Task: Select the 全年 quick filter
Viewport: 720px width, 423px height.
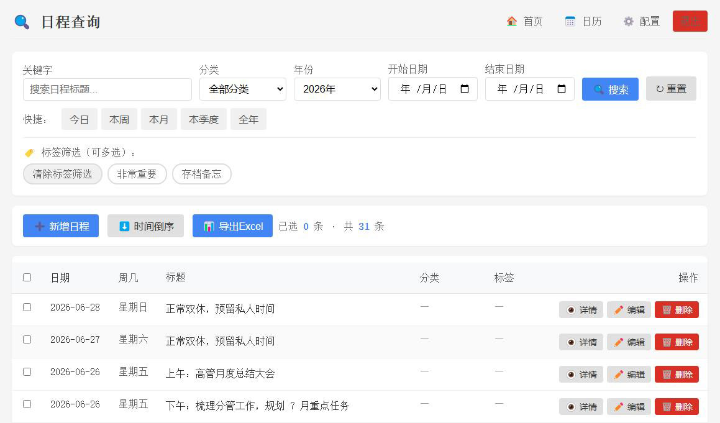Action: click(248, 119)
